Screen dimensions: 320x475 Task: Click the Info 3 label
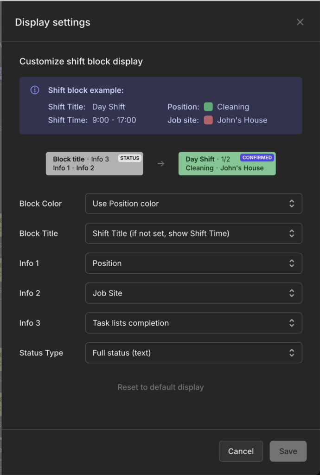pyautogui.click(x=30, y=323)
